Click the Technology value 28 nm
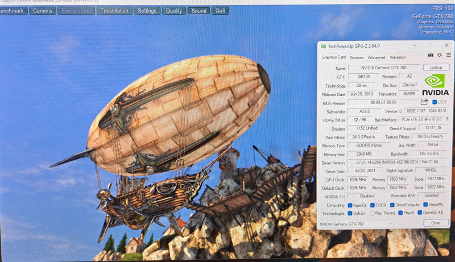Screen dimensions: 455x262 pyautogui.click(x=362, y=85)
